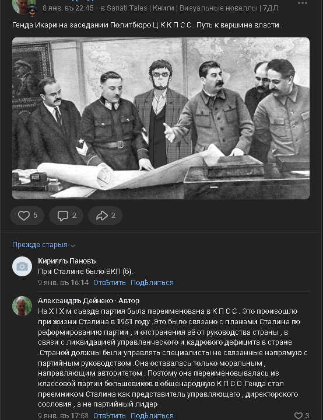Open Кириллъ Пановъ's profile name
This screenshot has width=323, height=420.
66,261
